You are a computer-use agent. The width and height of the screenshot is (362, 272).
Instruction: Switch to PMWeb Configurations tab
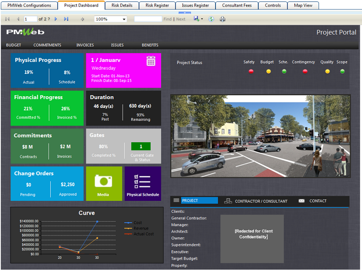pos(29,5)
